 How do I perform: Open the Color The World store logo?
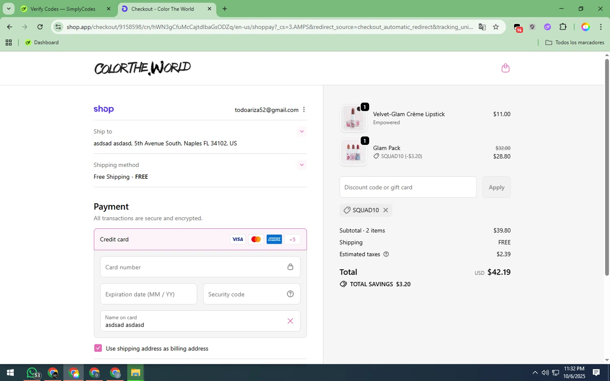click(142, 68)
